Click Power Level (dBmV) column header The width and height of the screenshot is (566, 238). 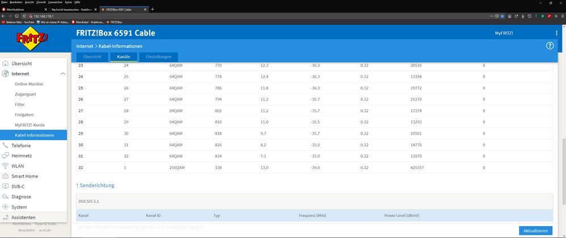click(402, 216)
